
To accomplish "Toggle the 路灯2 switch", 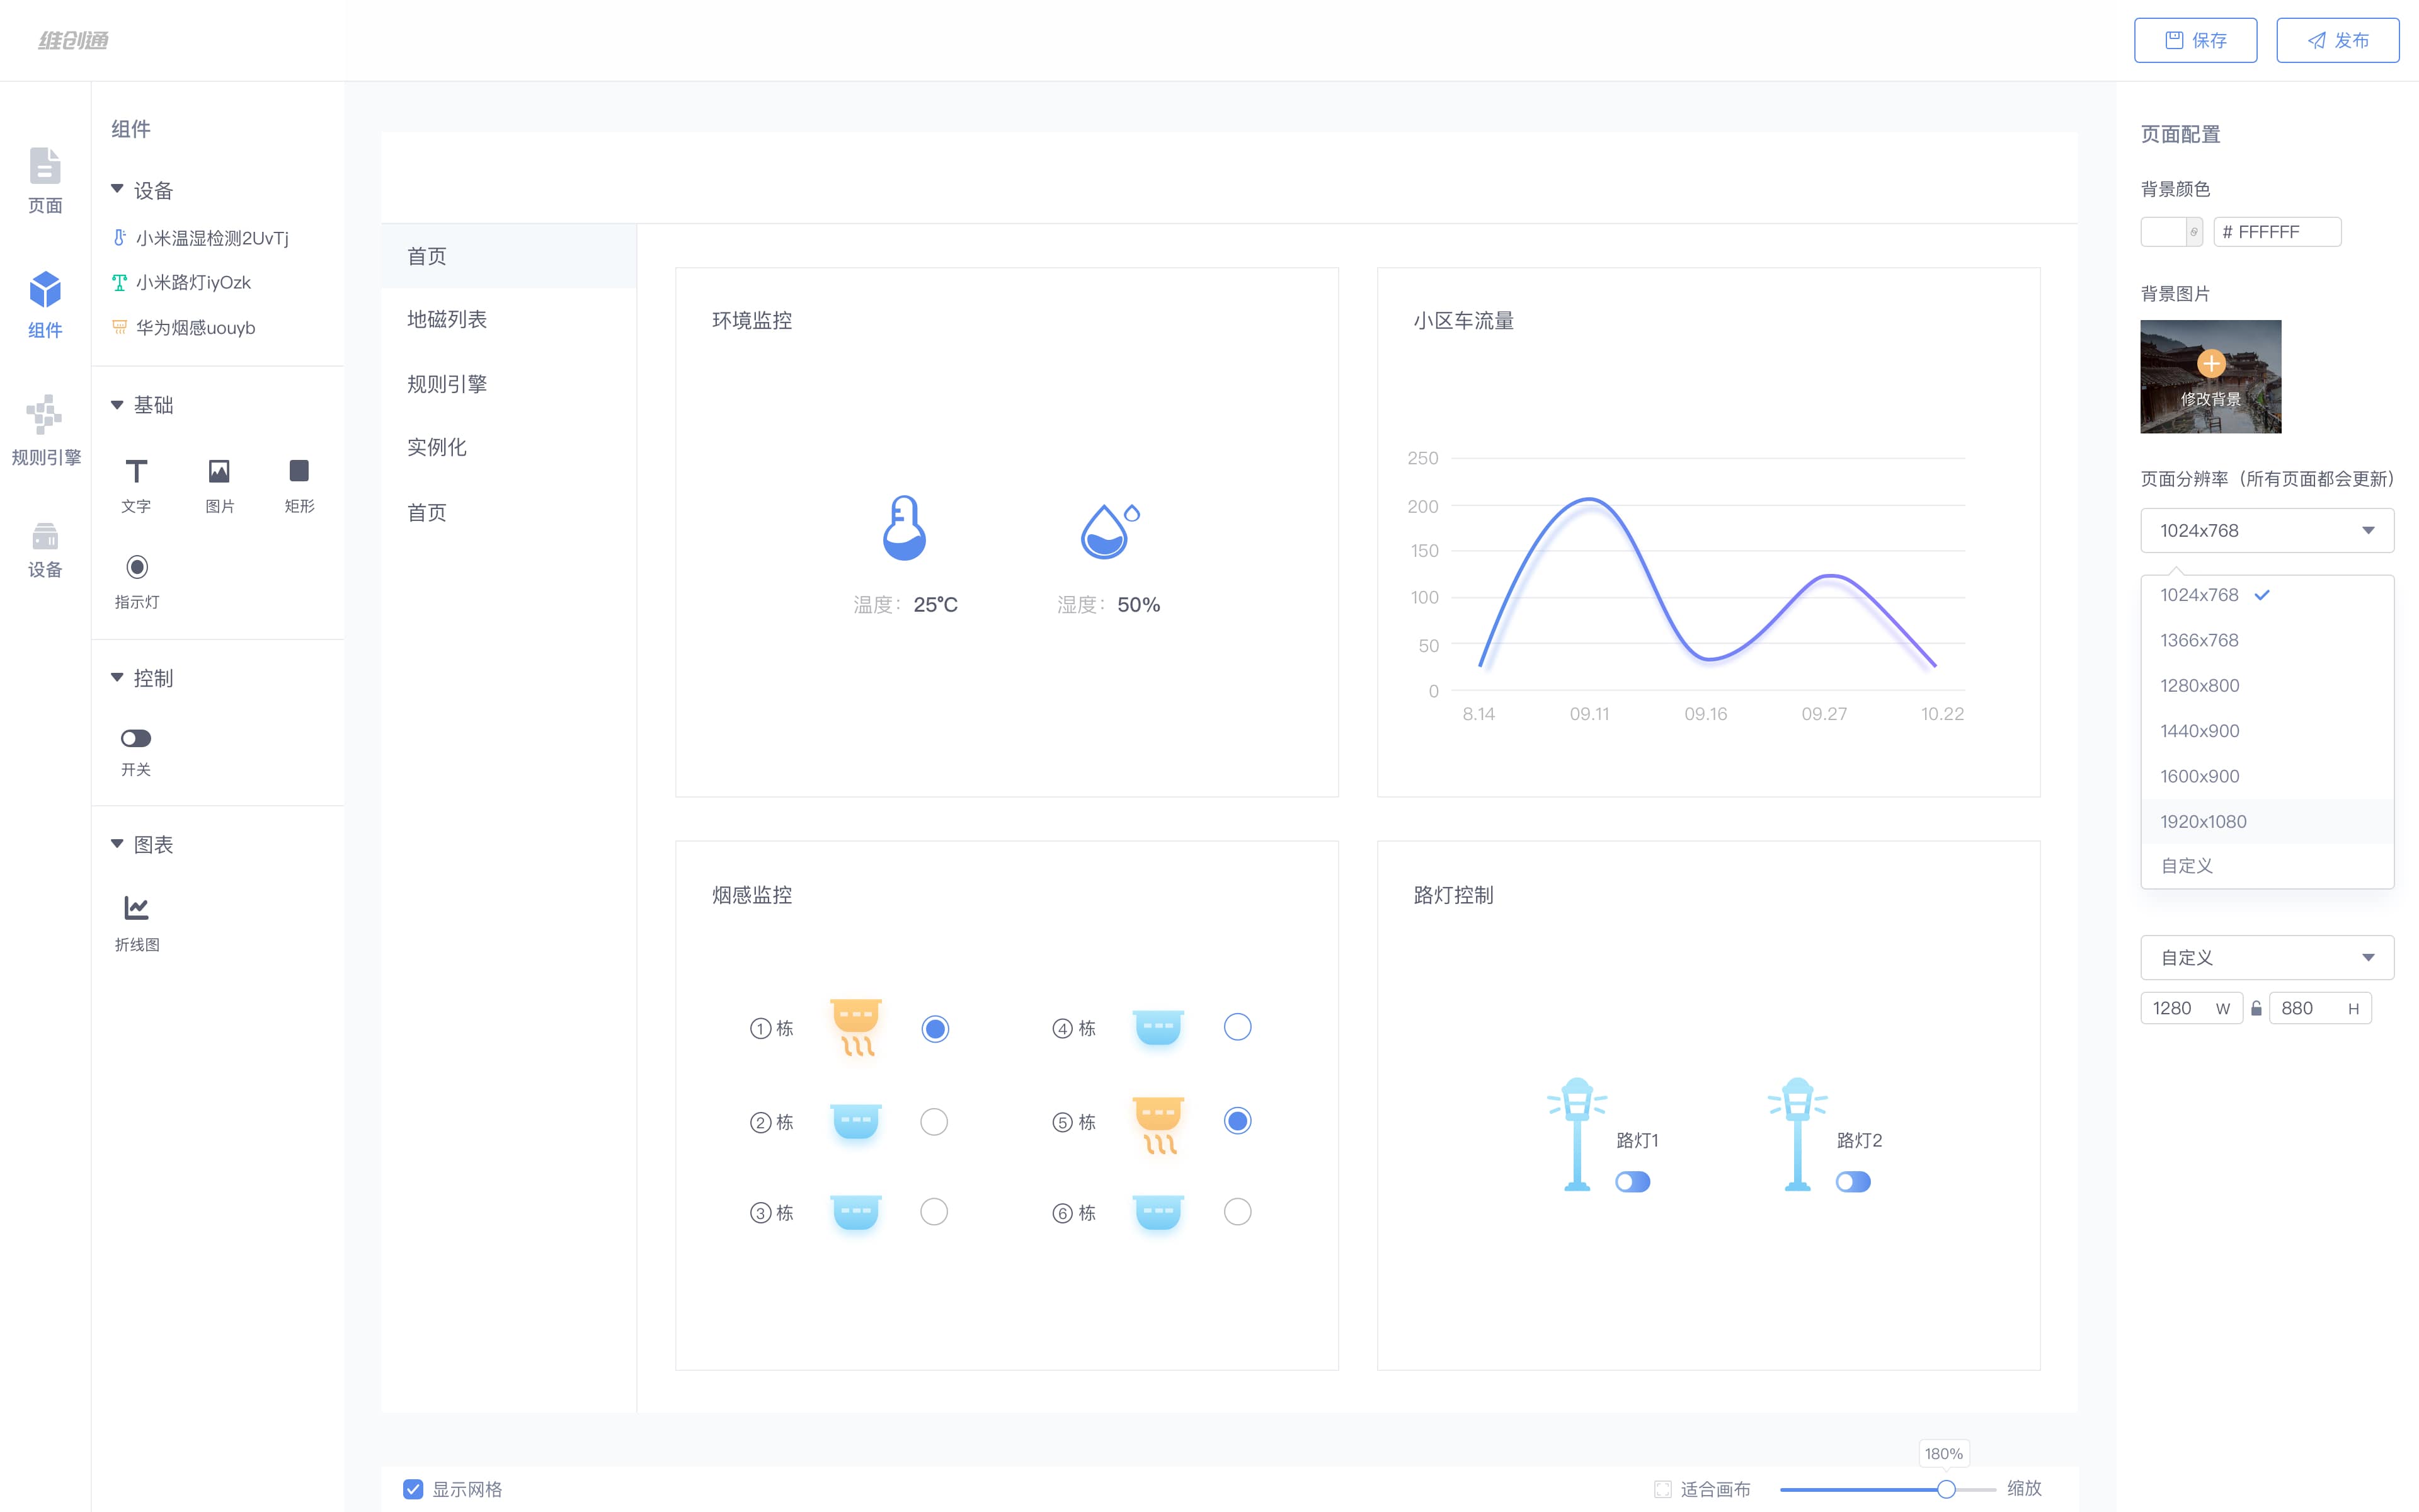I will point(1853,1182).
